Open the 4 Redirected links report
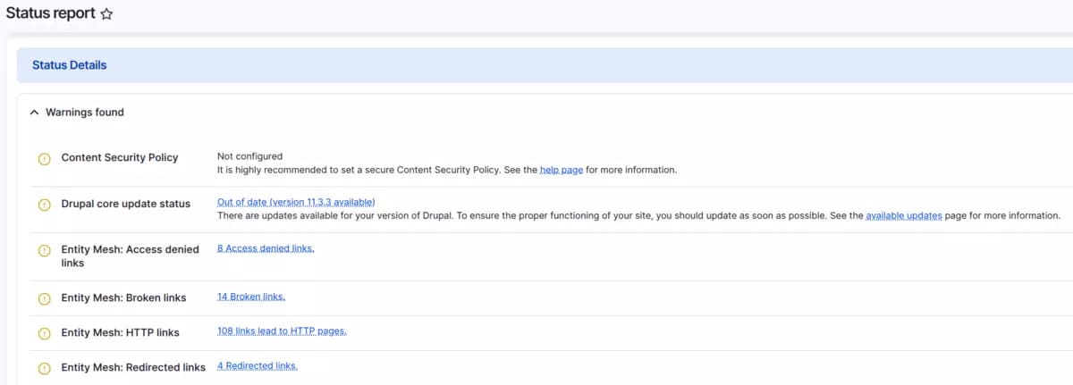The height and width of the screenshot is (385, 1073). (x=258, y=365)
